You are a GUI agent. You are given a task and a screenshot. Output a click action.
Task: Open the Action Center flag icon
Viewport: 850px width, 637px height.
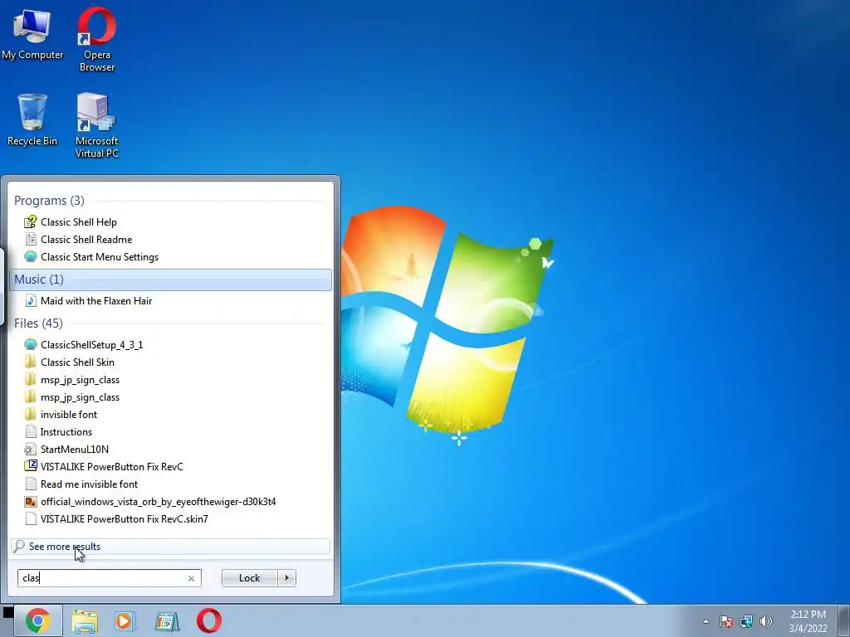click(x=726, y=621)
